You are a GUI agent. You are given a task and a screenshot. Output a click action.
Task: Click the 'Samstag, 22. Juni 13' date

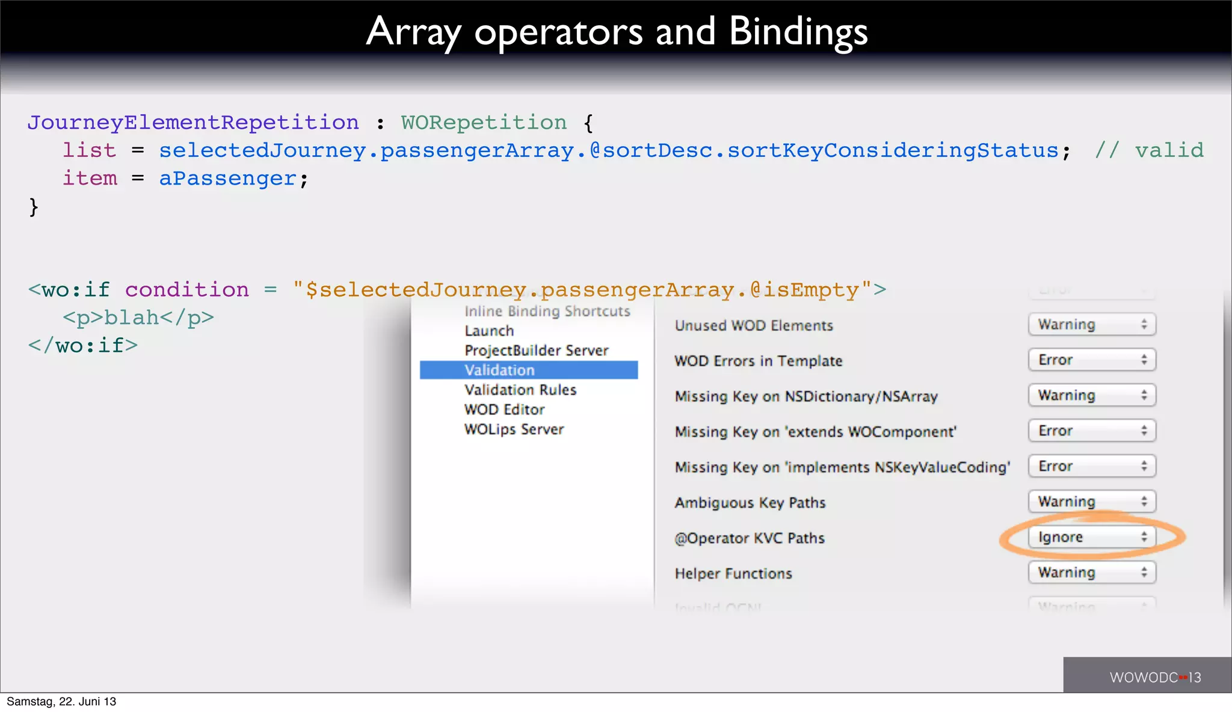coord(61,702)
